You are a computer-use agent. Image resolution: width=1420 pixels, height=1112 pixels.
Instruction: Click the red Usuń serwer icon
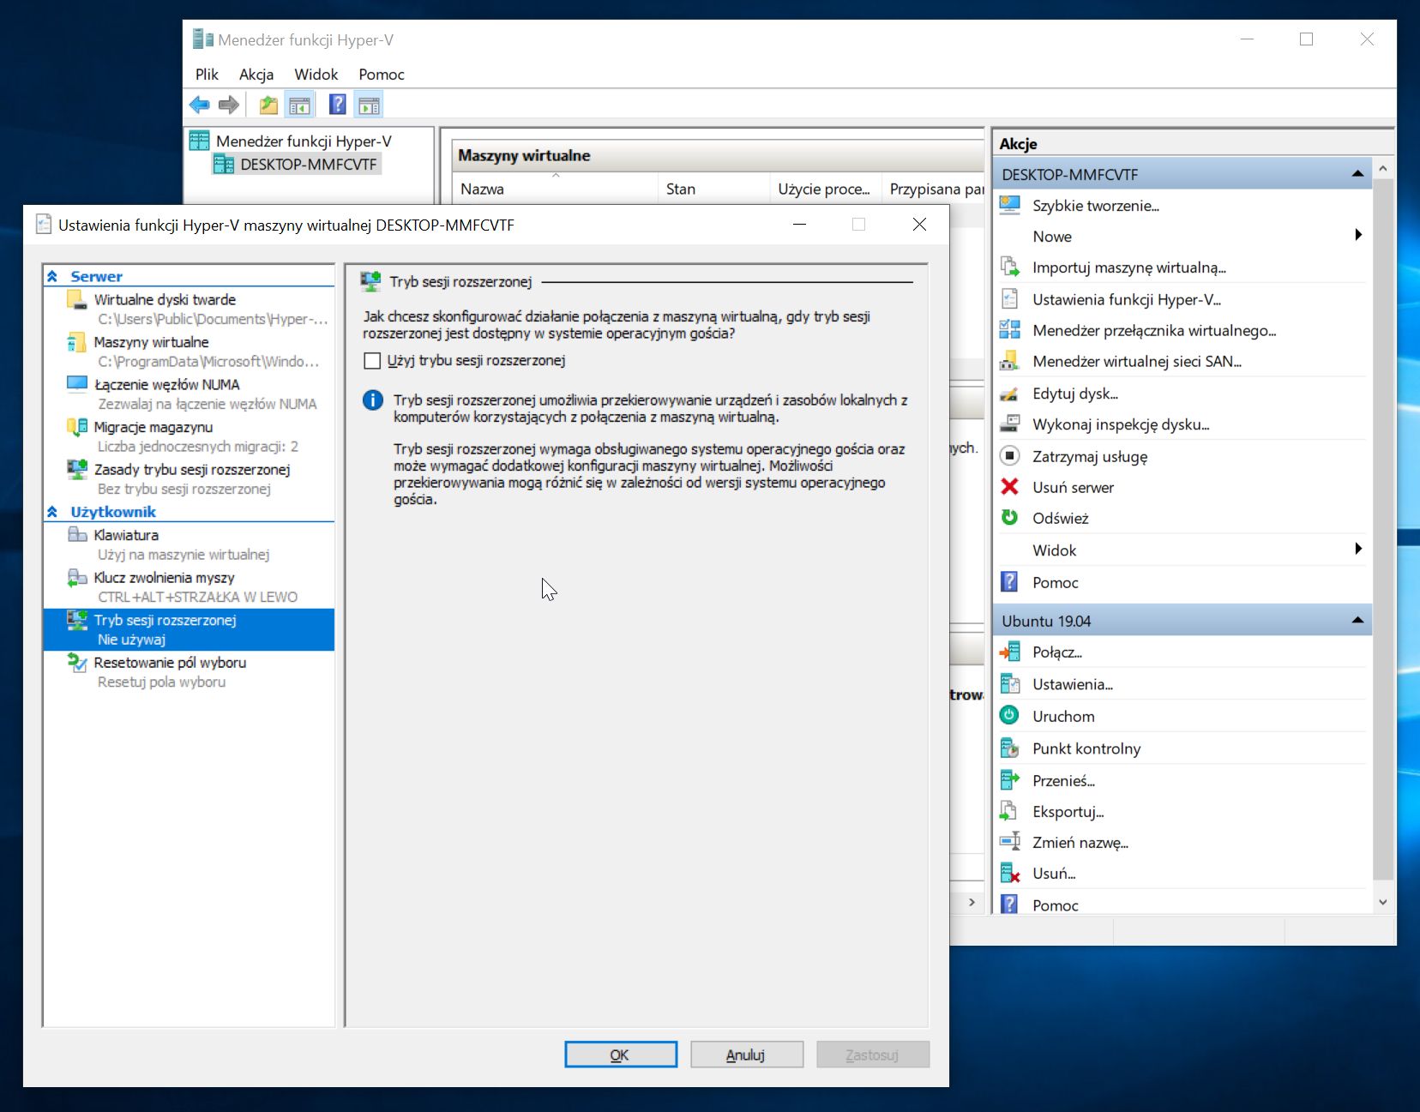pos(1009,487)
